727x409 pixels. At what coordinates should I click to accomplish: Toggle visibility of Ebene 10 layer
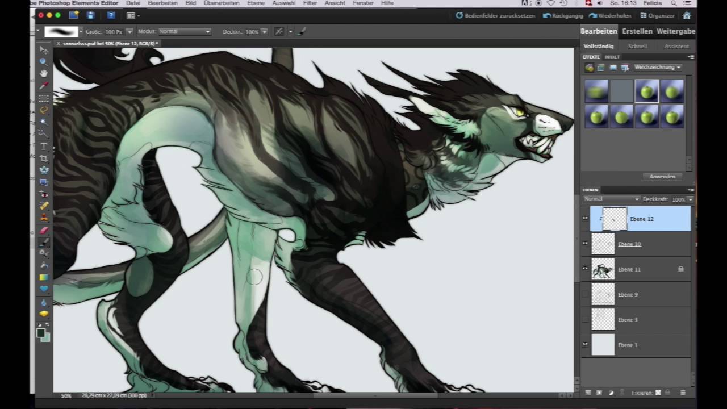tap(585, 244)
